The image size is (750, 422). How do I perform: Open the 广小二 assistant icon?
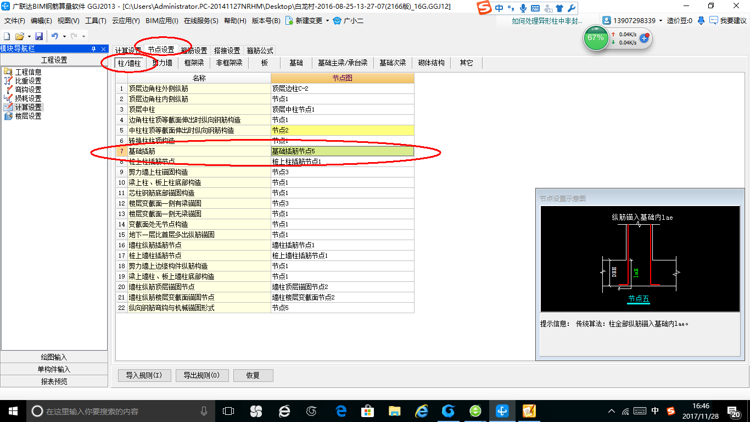(337, 20)
